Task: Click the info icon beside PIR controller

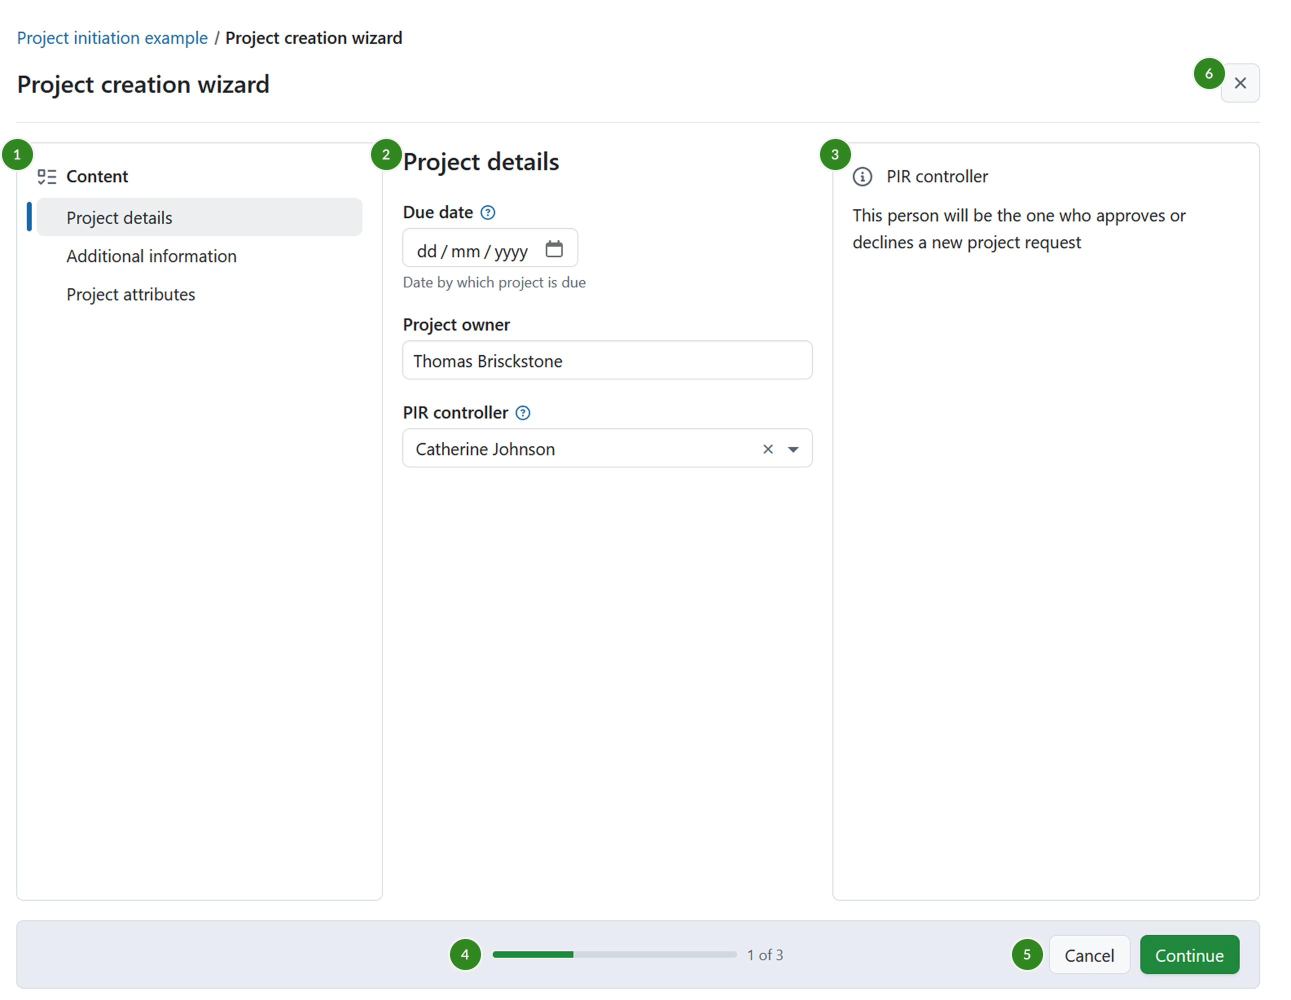Action: 862,175
